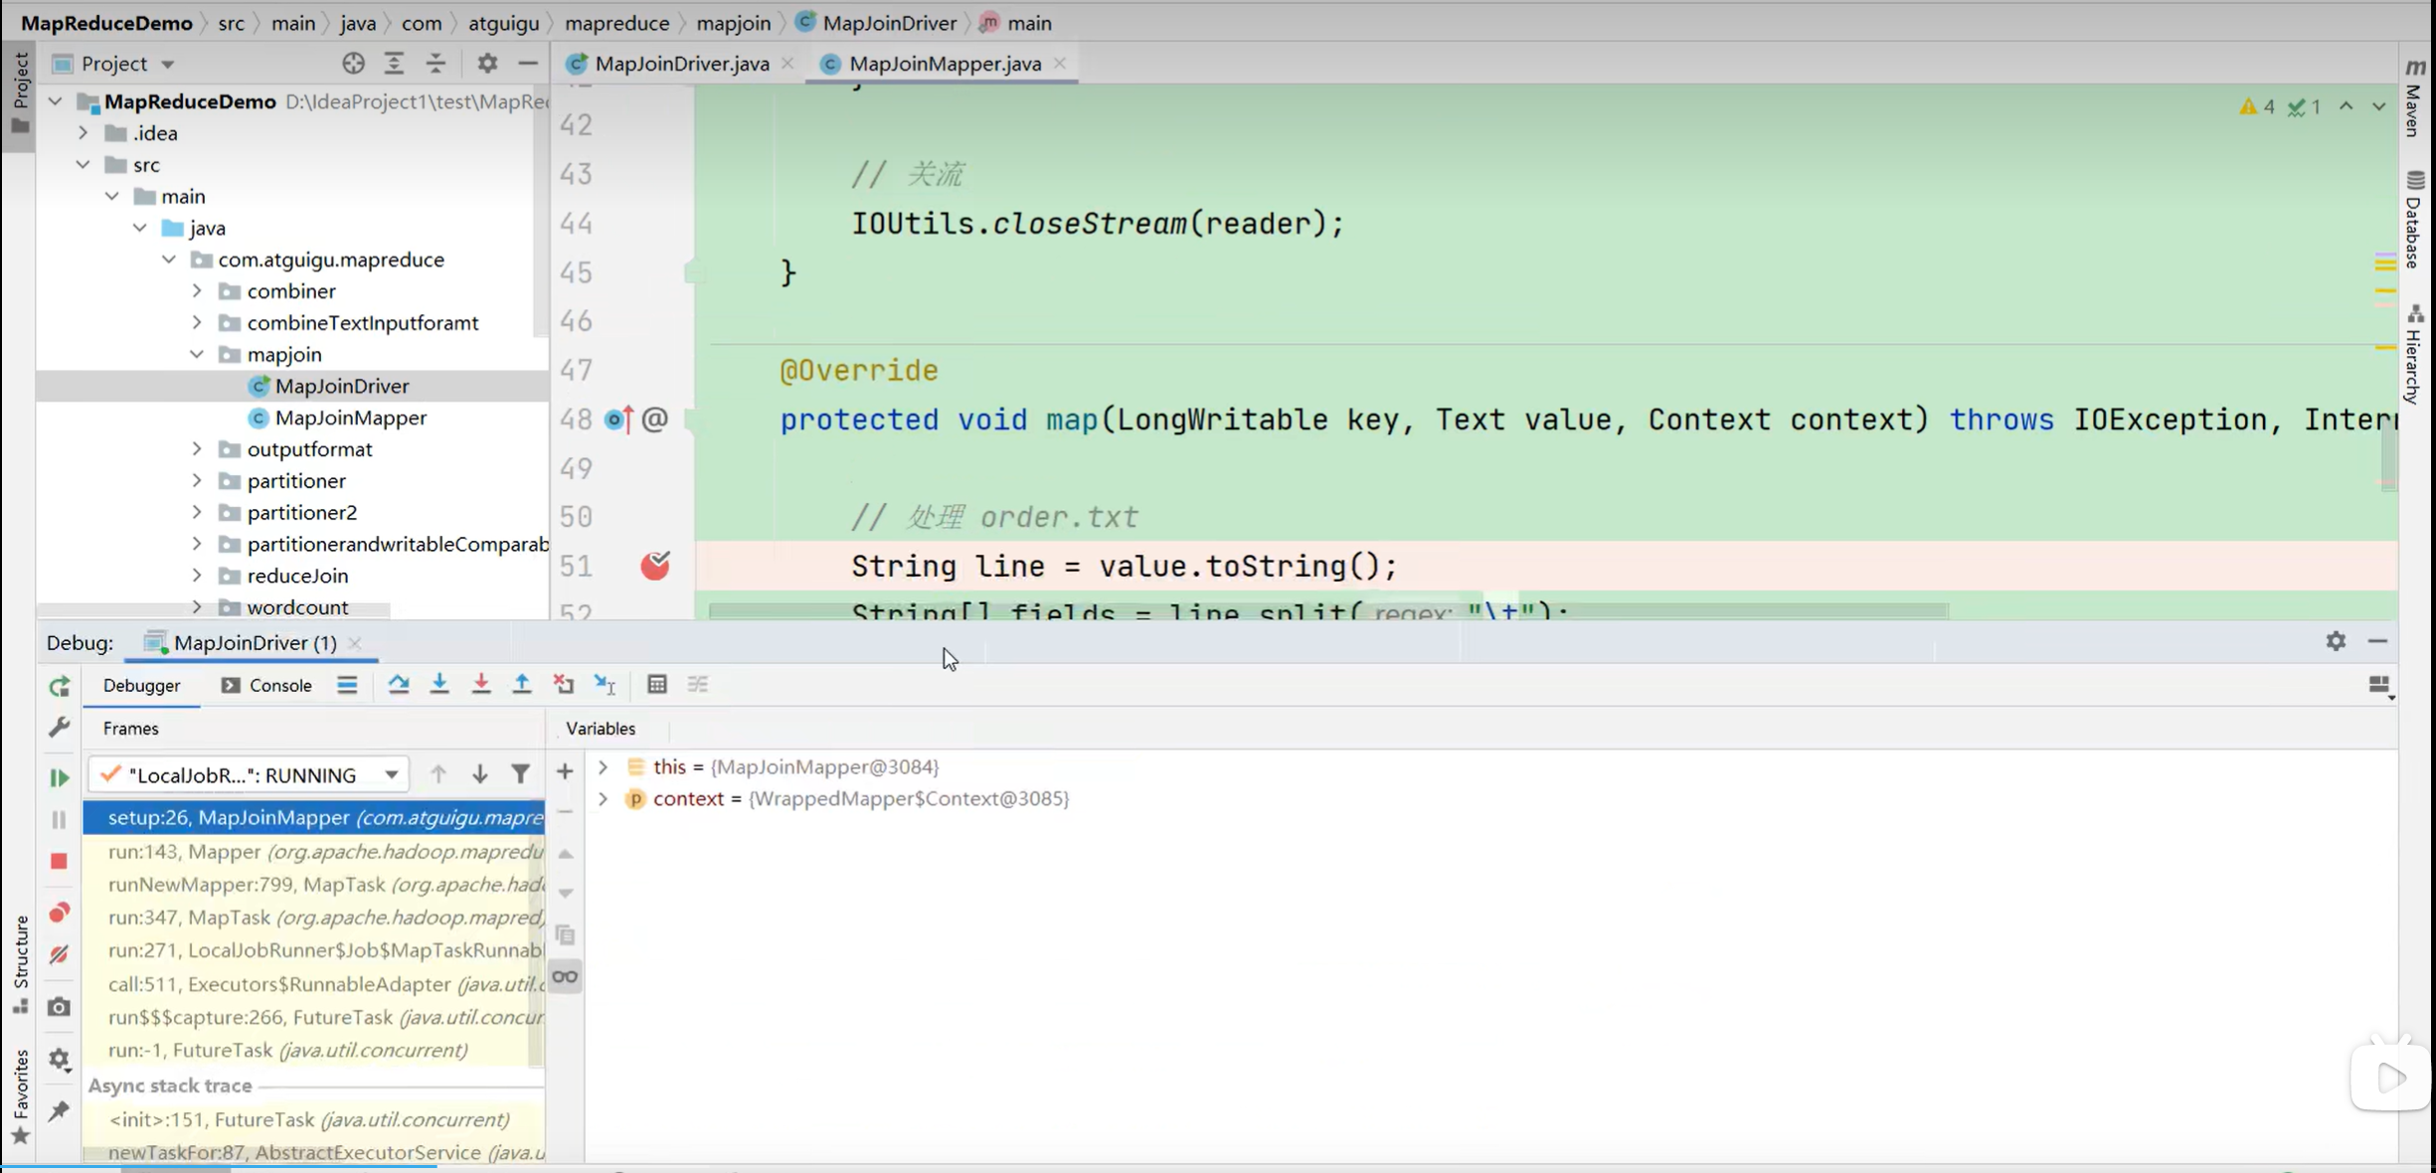Click Step Into icon
Screen dimensions: 2436x1173
(439, 684)
